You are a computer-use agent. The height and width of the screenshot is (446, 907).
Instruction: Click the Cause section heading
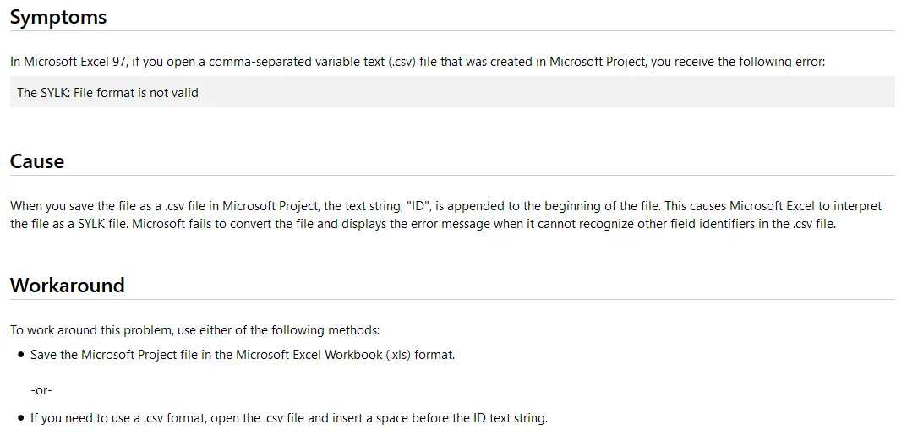click(37, 161)
